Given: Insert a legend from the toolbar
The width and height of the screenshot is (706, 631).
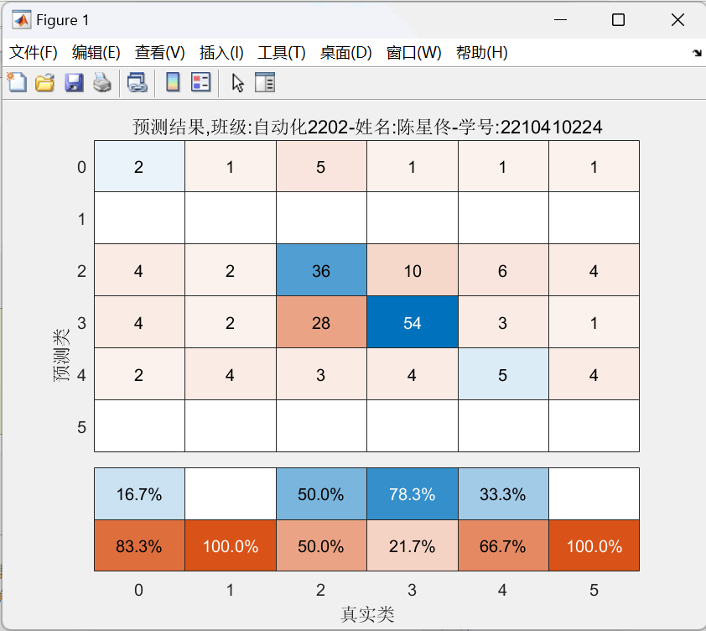Looking at the screenshot, I should point(200,82).
